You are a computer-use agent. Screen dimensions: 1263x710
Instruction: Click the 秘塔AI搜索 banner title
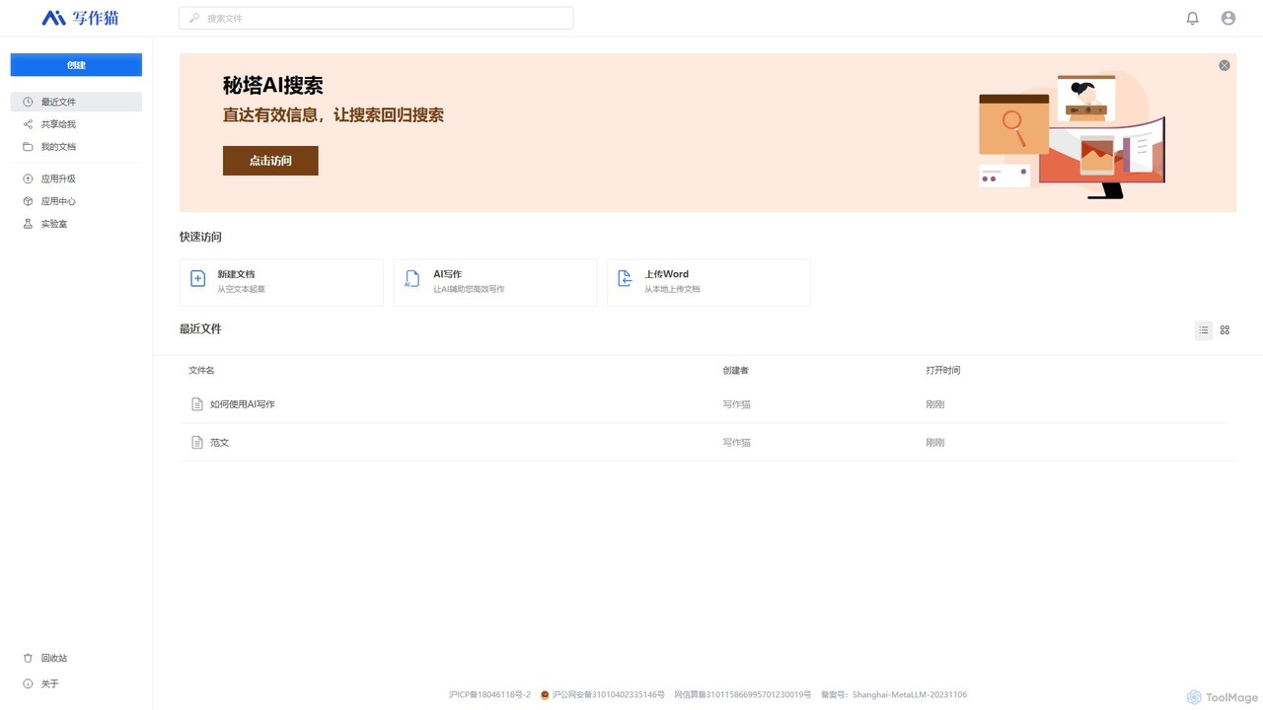pyautogui.click(x=273, y=86)
